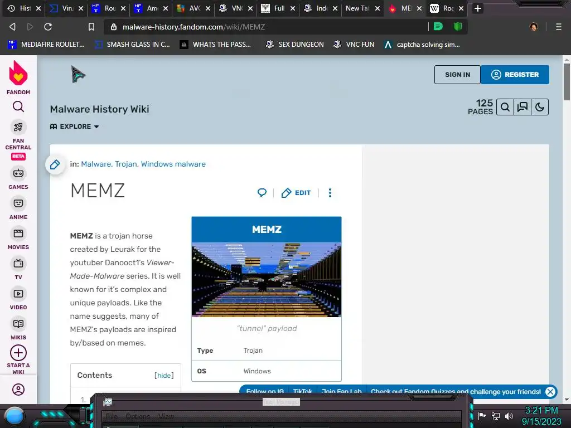The image size is (571, 428).
Task: Open search in the Fandom sidebar
Action: (18, 106)
